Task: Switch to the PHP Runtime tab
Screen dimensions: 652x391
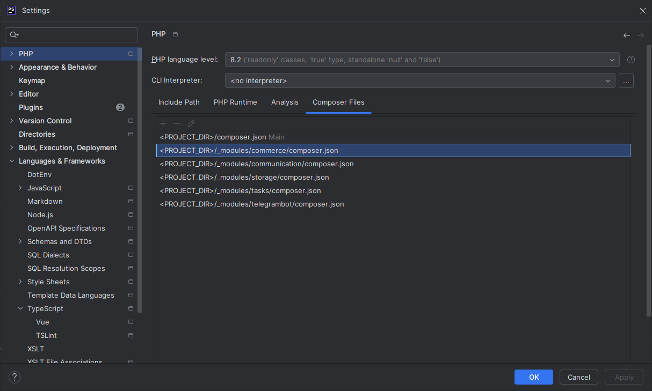Action: point(235,102)
